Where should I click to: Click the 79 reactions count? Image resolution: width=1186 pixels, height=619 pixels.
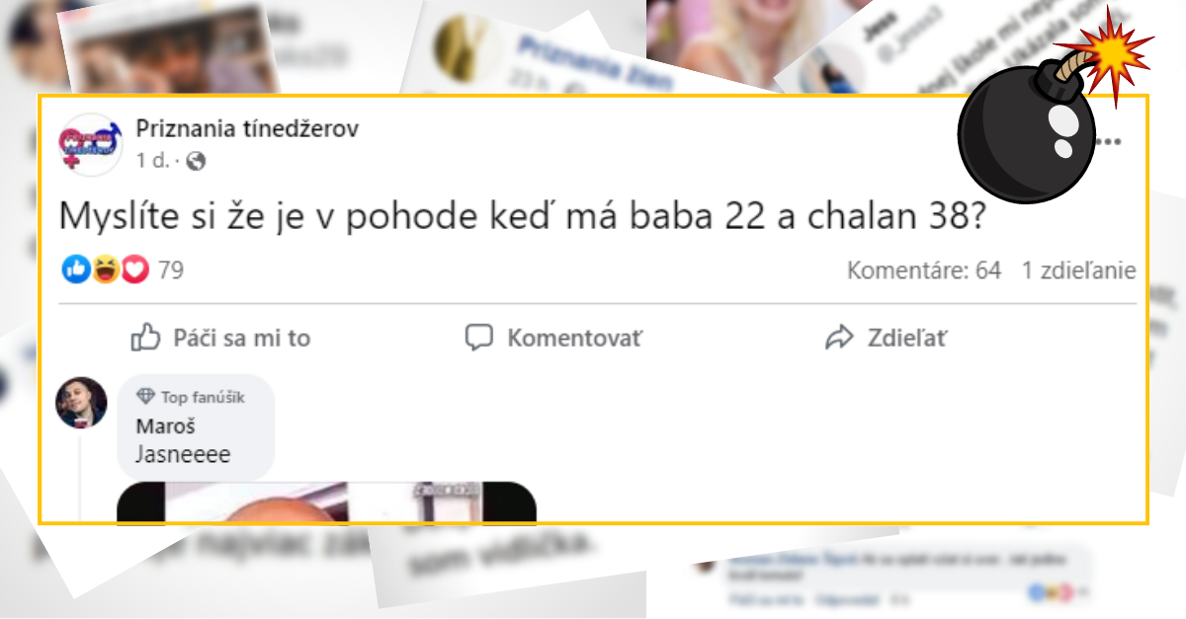coord(171,270)
